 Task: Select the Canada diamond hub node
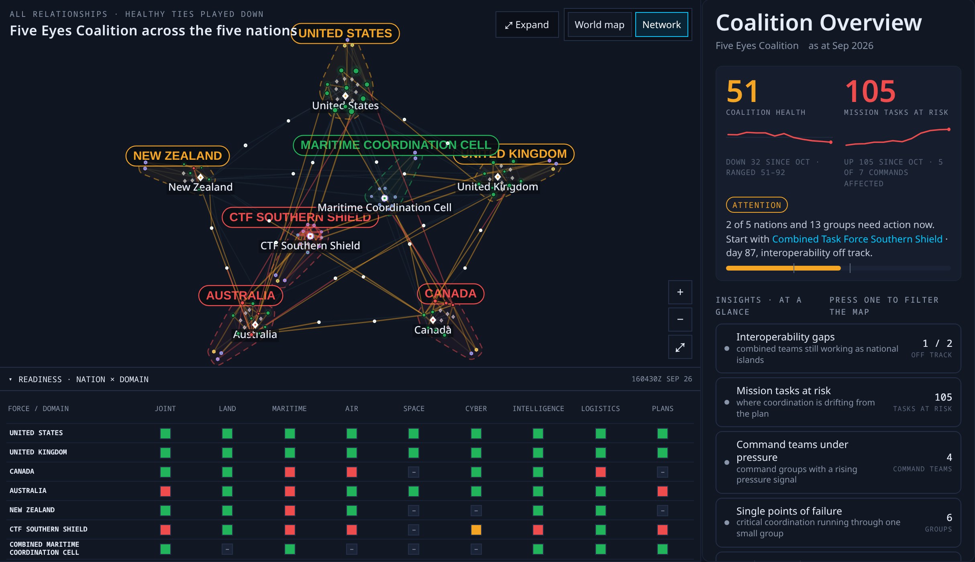point(433,320)
